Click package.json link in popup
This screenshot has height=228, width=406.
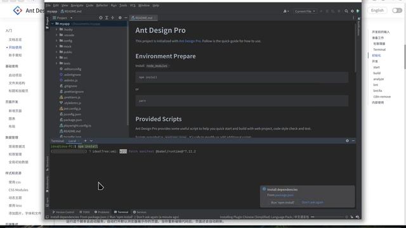[284, 195]
